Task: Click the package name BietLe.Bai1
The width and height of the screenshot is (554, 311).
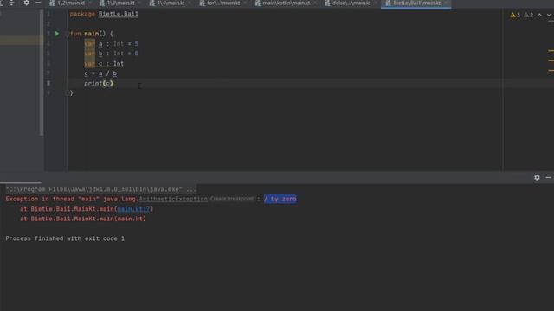Action: point(119,14)
